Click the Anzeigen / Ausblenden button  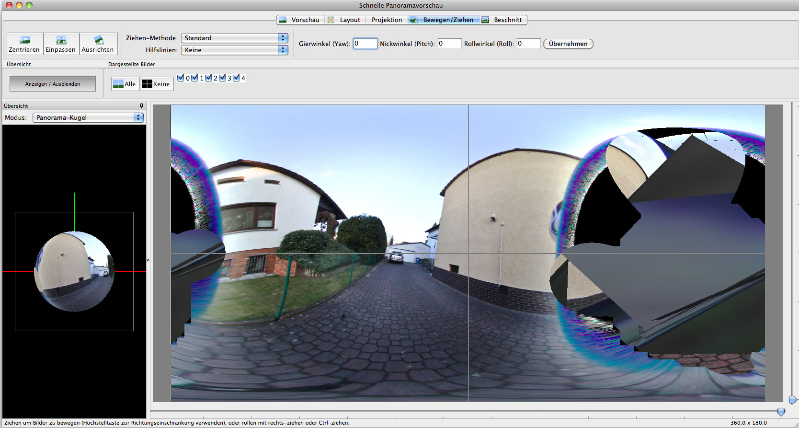tap(53, 84)
